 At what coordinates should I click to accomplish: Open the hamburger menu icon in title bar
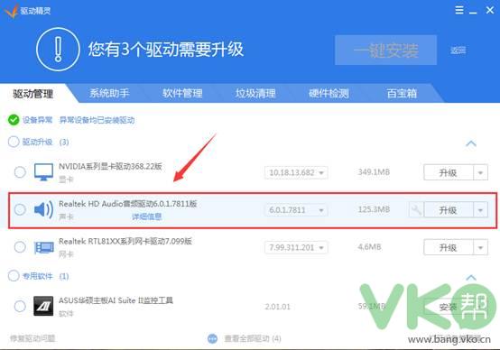click(x=459, y=10)
